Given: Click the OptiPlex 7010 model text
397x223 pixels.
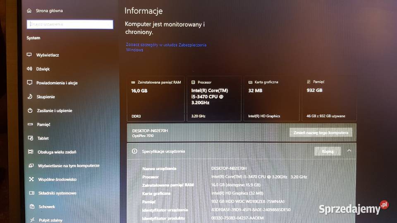Looking at the screenshot, I should (x=143, y=136).
